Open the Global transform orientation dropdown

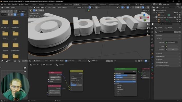point(79,7)
